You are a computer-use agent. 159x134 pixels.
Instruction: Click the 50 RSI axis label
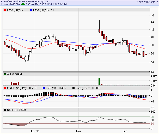[x=152, y=120]
